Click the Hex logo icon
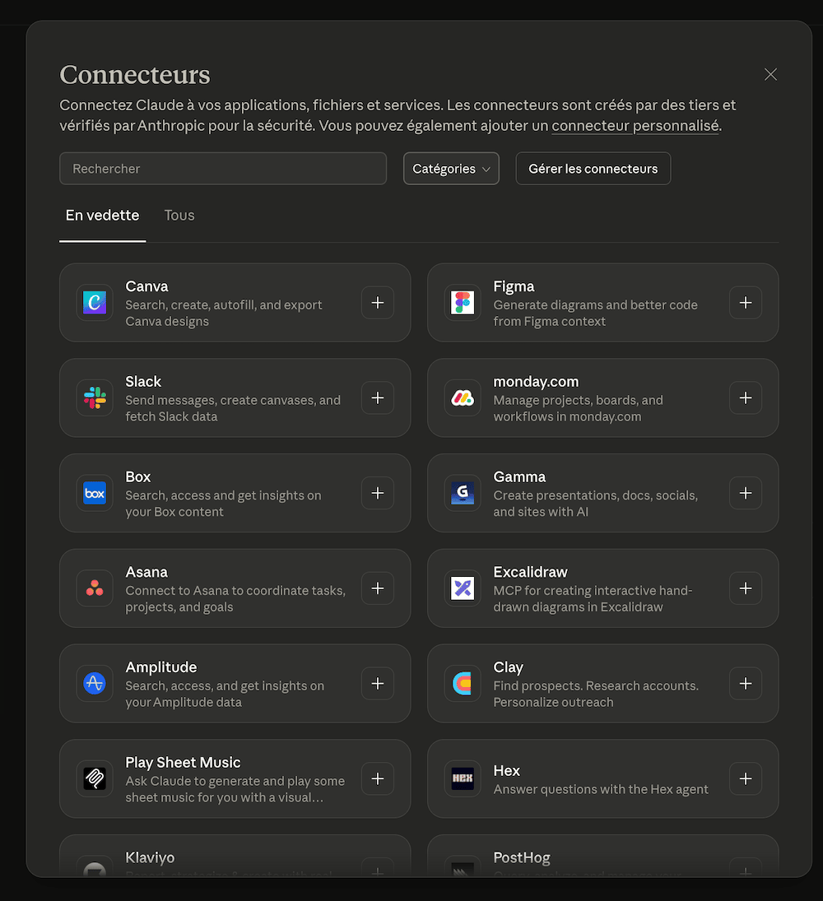Viewport: 823px width, 901px height. [x=463, y=778]
